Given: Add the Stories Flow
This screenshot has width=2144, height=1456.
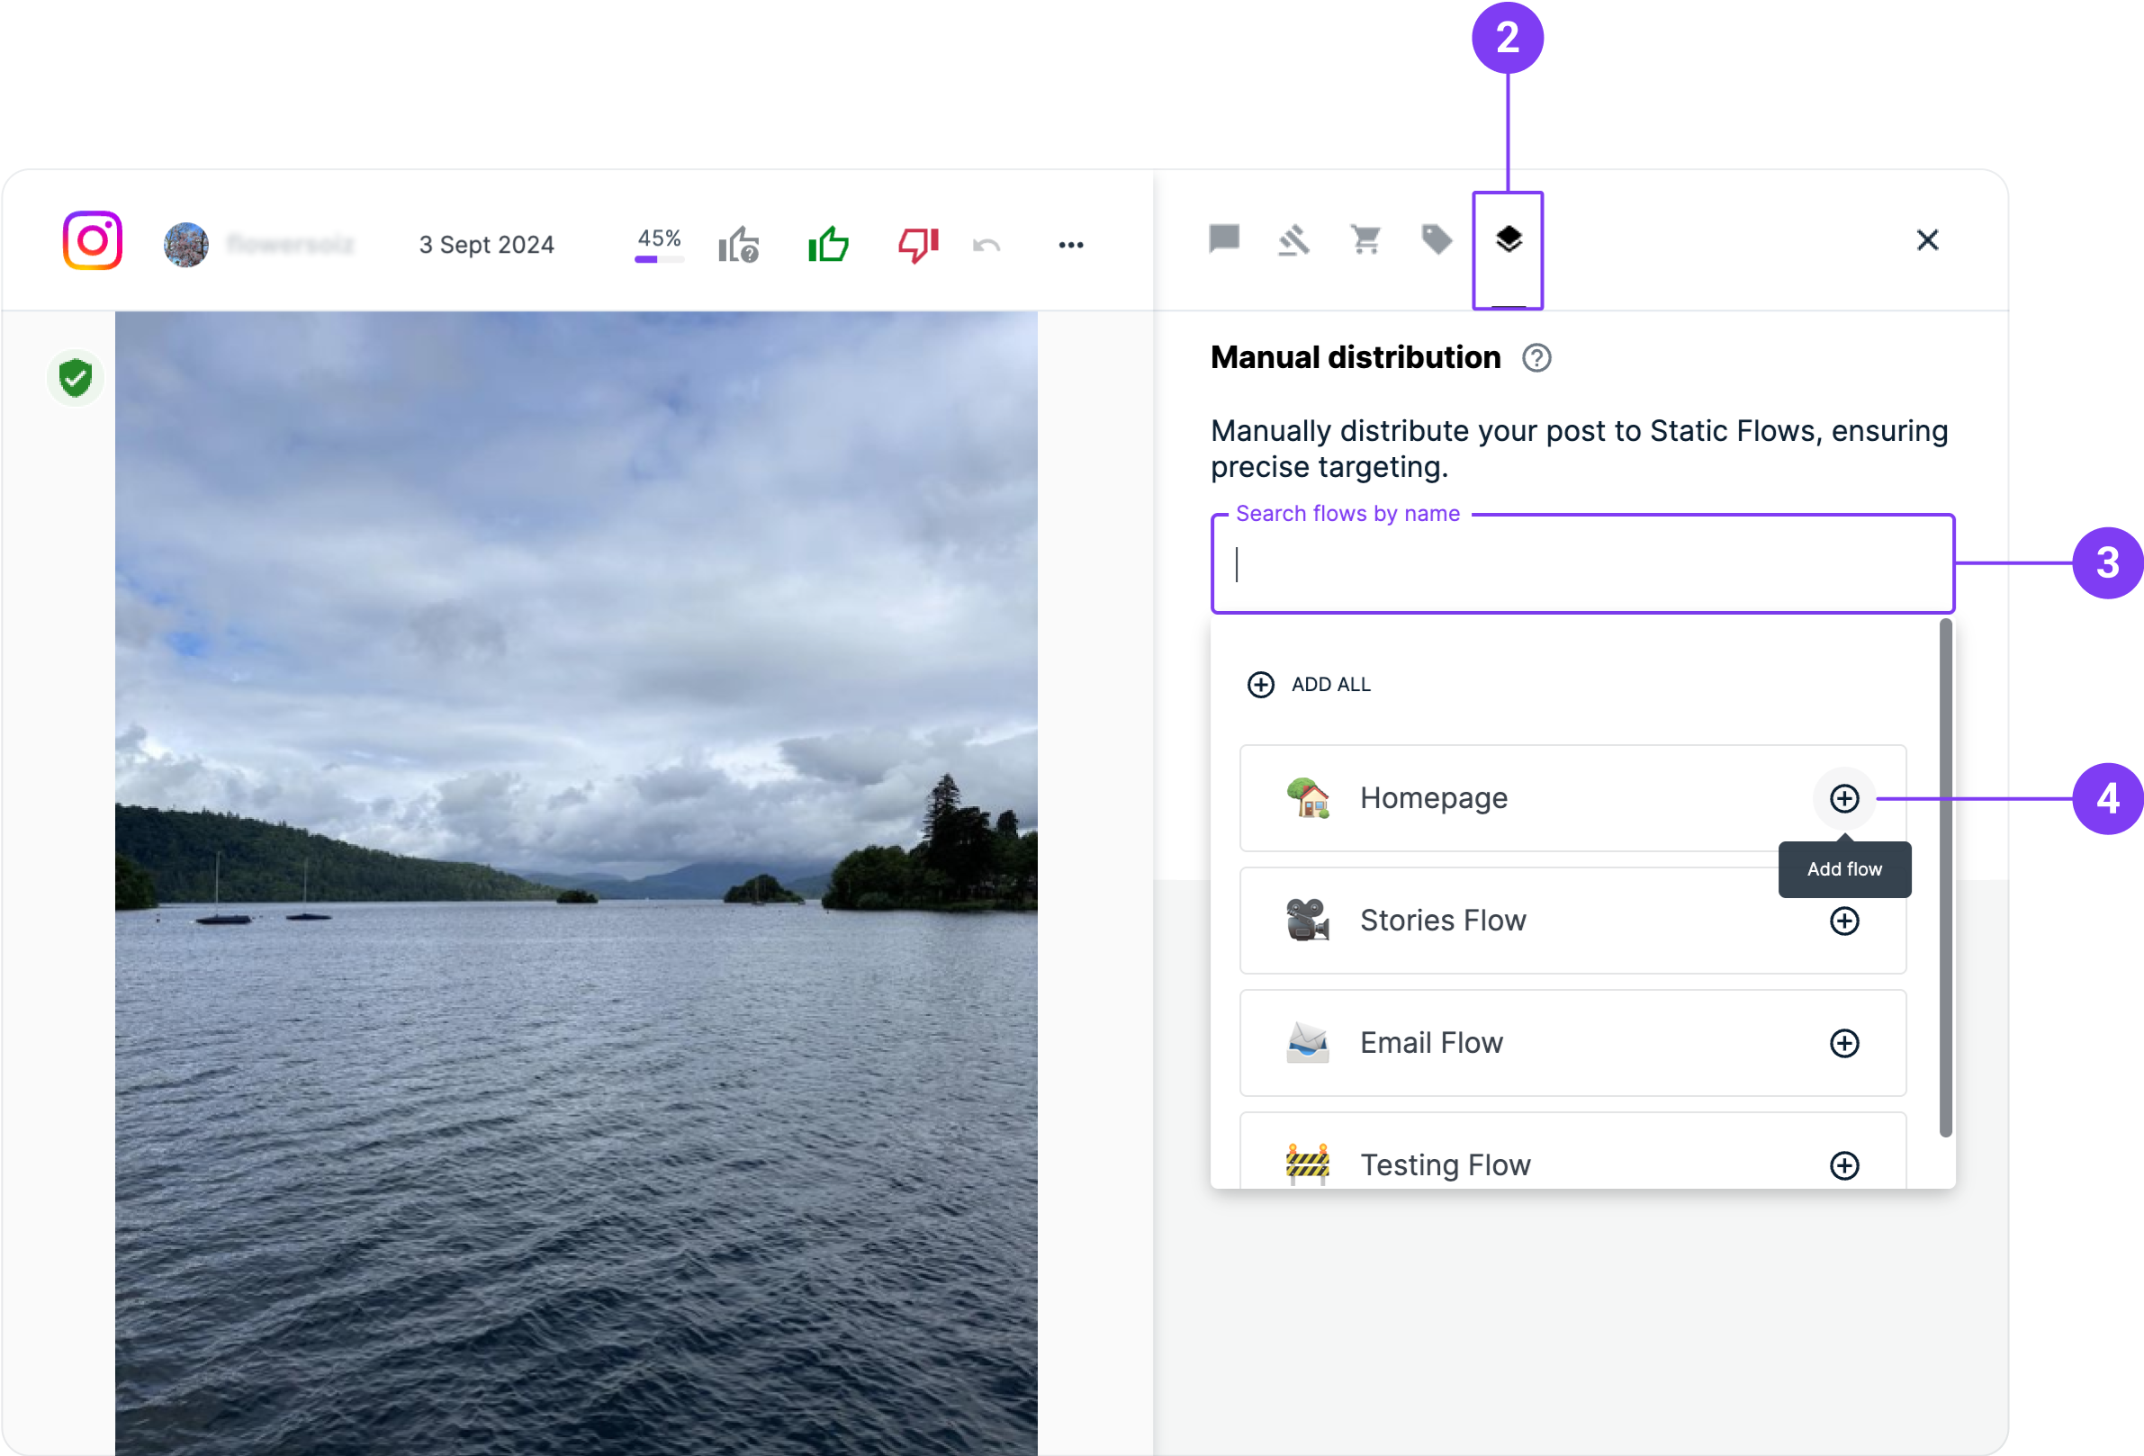Looking at the screenshot, I should point(1843,921).
